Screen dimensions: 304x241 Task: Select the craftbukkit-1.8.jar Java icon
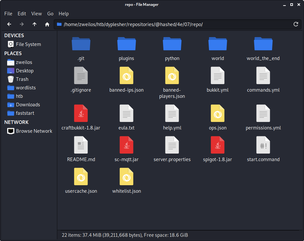[81, 113]
